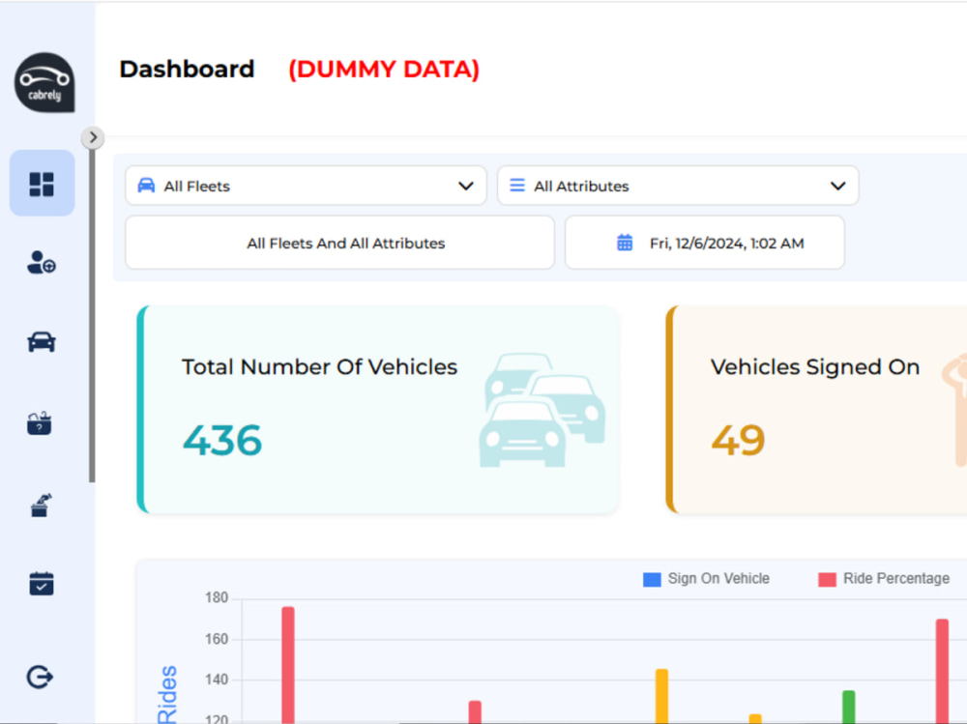Image resolution: width=967 pixels, height=724 pixels.
Task: Click the (DUMMY DATA) red label
Action: (x=384, y=69)
